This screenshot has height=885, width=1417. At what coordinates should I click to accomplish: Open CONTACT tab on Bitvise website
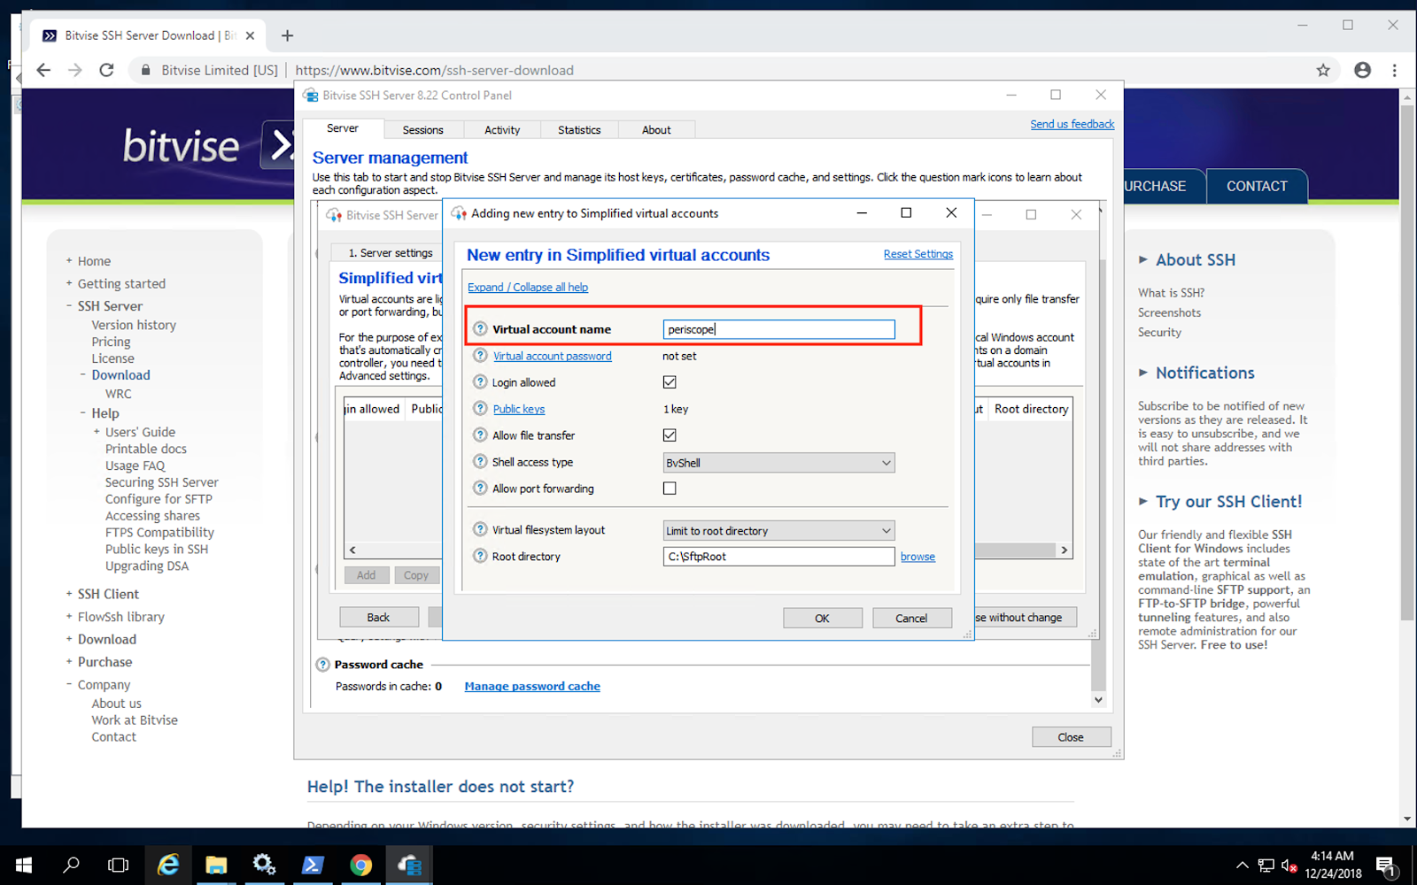click(x=1257, y=187)
